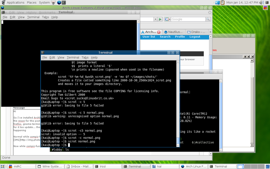Click the monitor icon at far right of panel
Image resolution: width=270 pixels, height=169 pixels.
267,3
